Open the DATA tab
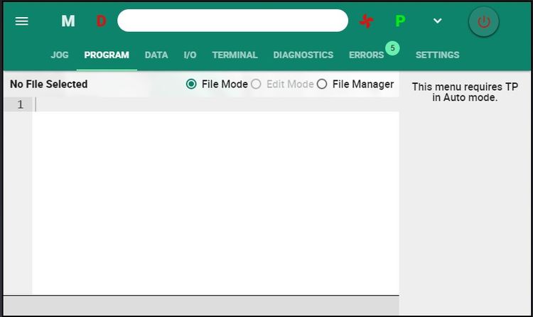This screenshot has height=317, width=533. tap(156, 55)
